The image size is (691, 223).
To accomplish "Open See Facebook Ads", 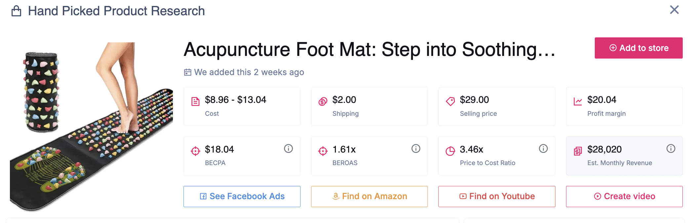I will point(242,197).
